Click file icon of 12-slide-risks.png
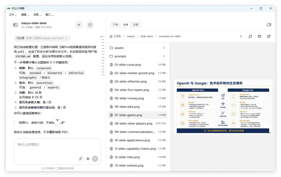 coord(111,157)
